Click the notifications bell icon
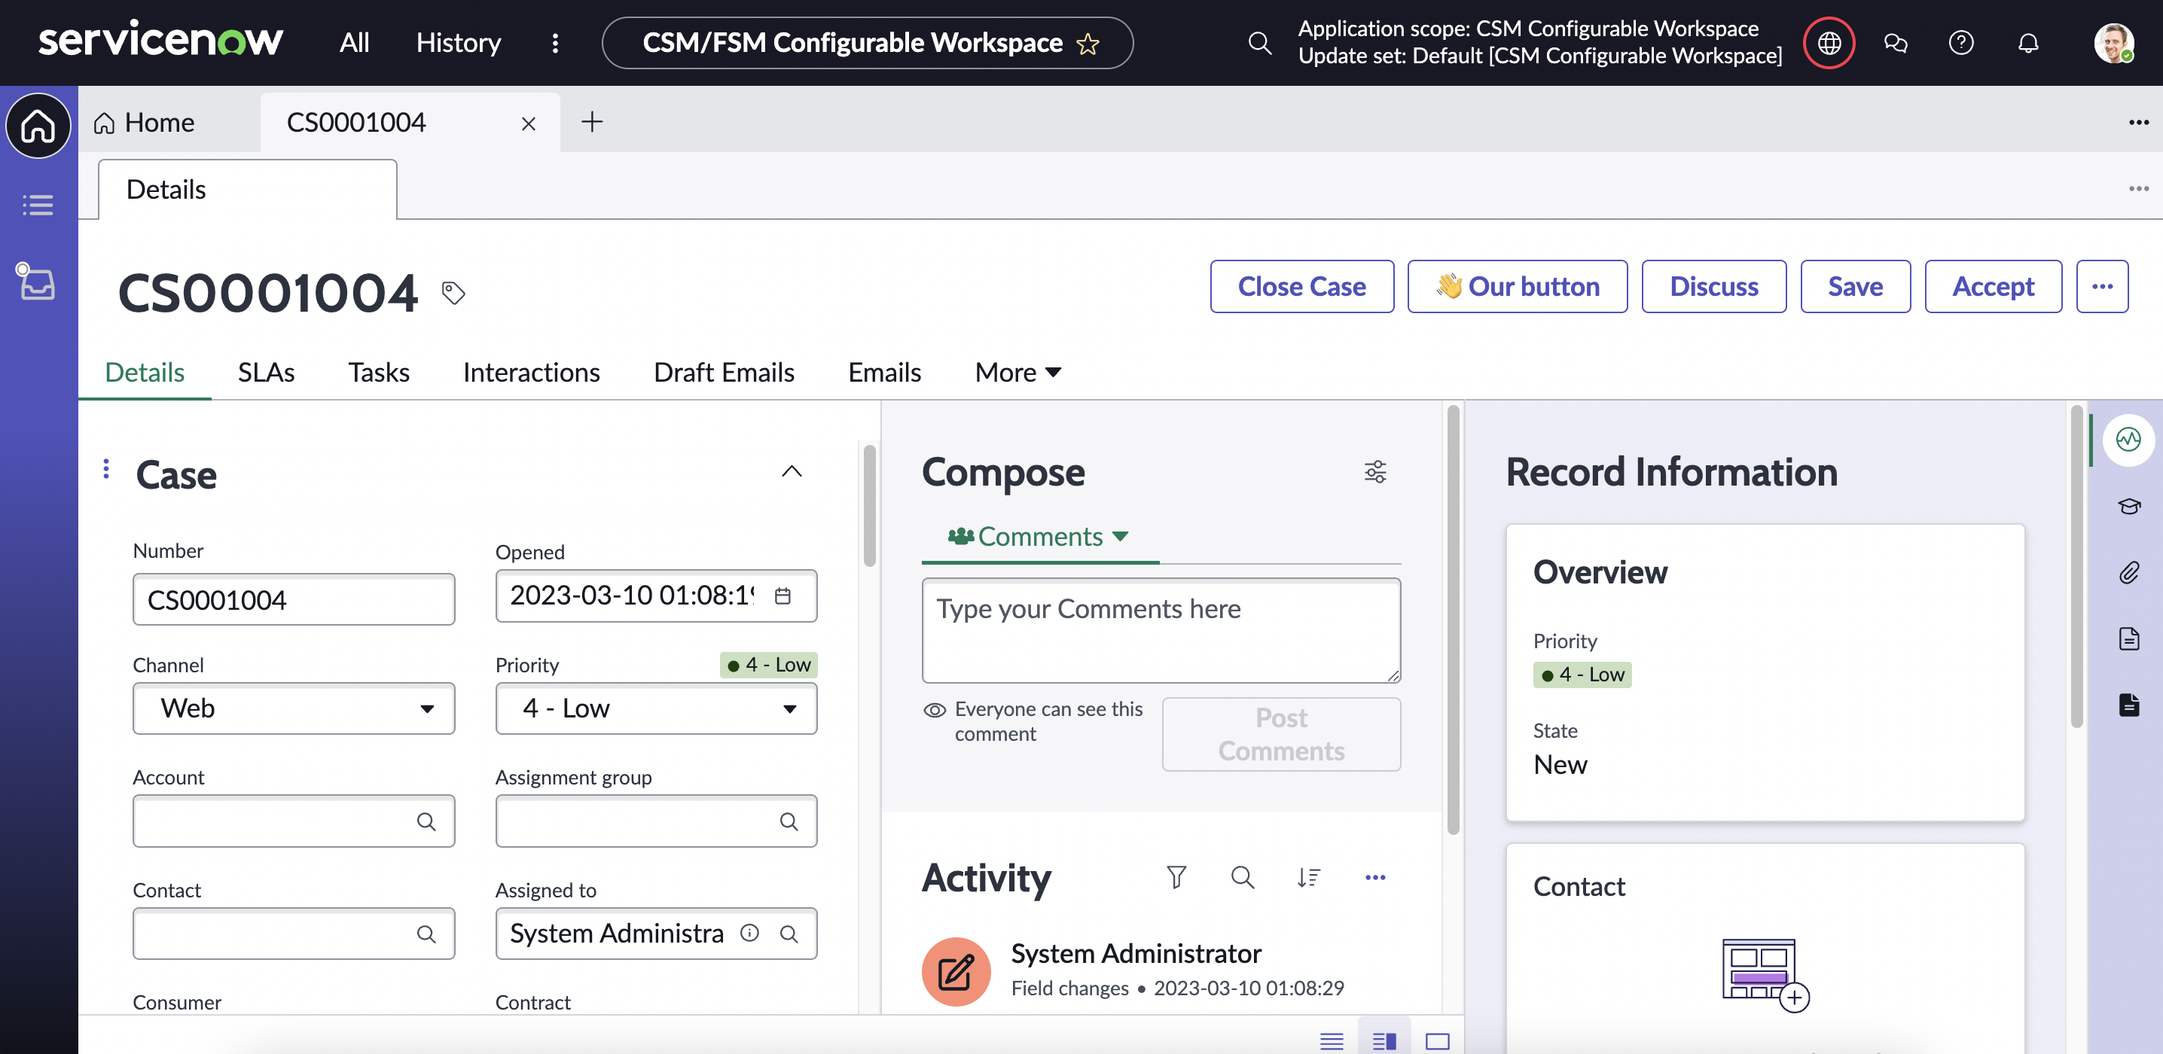2163x1054 pixels. pos(2027,43)
